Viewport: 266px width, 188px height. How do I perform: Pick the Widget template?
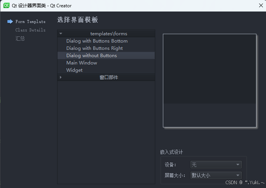[106, 70]
